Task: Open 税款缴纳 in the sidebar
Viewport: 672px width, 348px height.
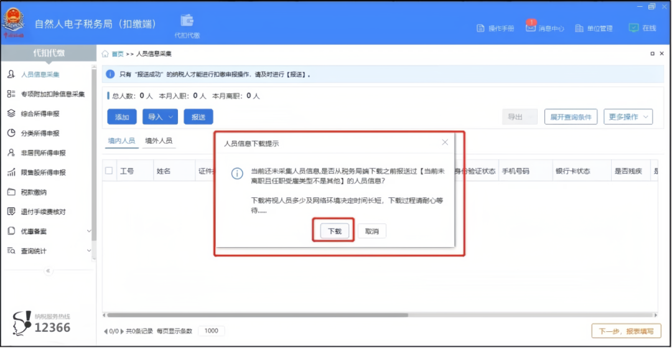Action: (x=34, y=192)
